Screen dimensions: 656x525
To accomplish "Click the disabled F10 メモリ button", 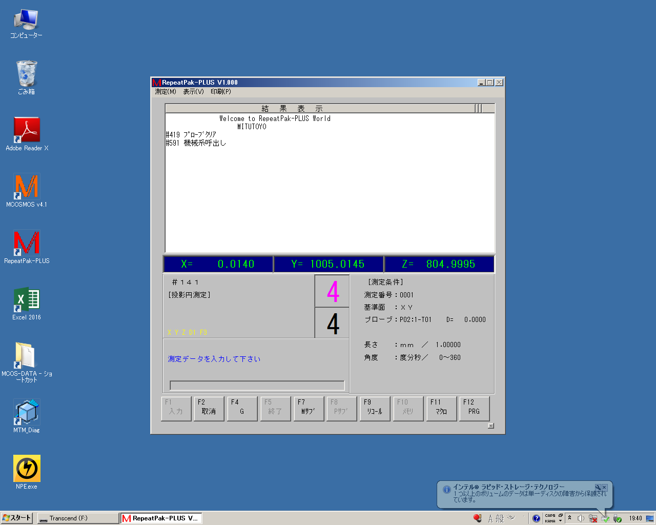I will (408, 409).
